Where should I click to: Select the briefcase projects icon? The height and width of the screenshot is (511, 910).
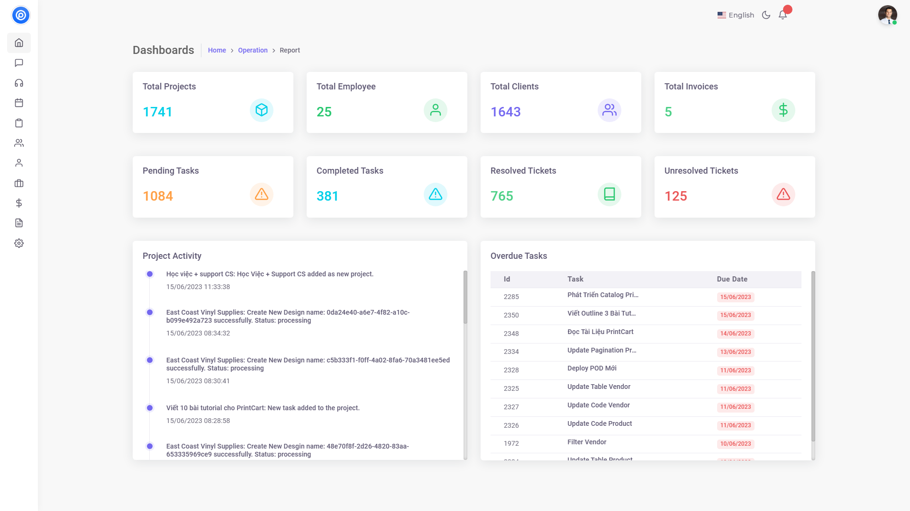pyautogui.click(x=19, y=183)
